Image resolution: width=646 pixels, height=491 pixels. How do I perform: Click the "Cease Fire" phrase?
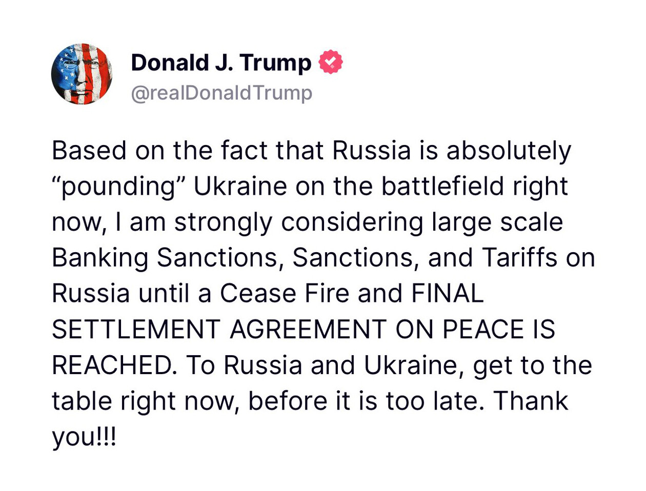coord(285,294)
